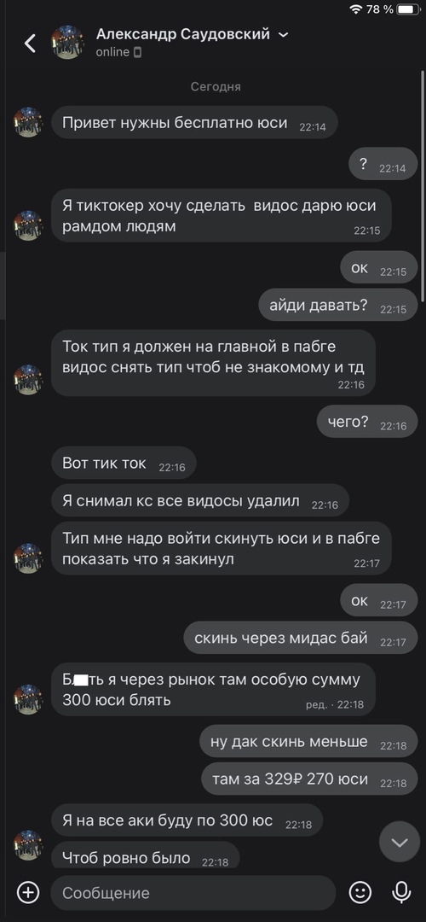This screenshot has height=922, width=426.
Task: Open the attachment plus icon
Action: click(x=27, y=893)
